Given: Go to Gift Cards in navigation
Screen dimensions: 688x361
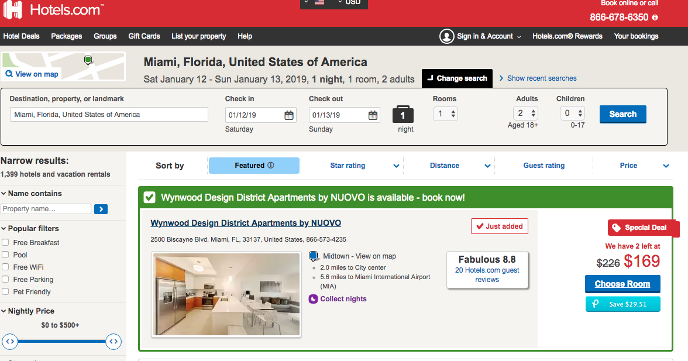Looking at the screenshot, I should point(144,36).
